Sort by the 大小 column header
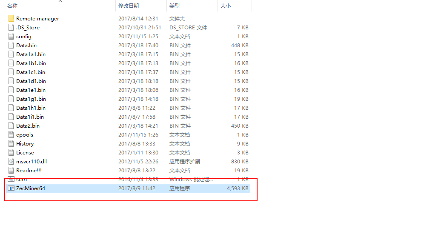Viewport: 421px width, 234px height. 225,6
